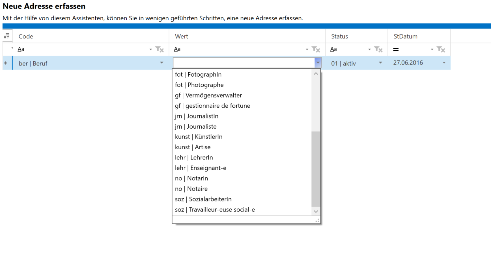Screen dimensions: 491x268
Task: Click the plus icon on the ber row
Action: (6, 63)
